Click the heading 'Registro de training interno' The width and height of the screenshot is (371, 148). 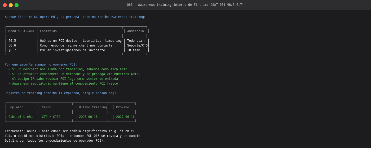(x=61, y=93)
